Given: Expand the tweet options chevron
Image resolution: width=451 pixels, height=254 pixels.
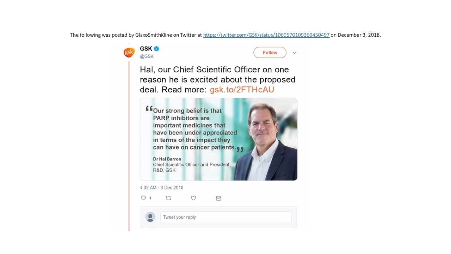Looking at the screenshot, I should point(295,53).
